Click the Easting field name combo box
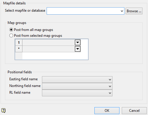 (x=77, y=80)
